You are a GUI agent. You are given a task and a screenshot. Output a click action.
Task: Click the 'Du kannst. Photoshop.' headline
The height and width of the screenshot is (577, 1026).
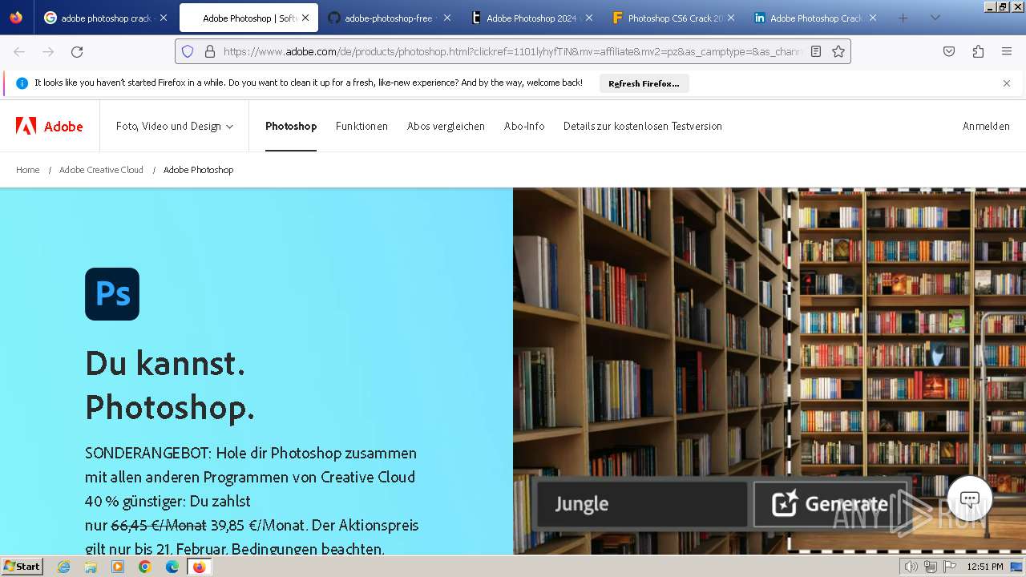[170, 385]
